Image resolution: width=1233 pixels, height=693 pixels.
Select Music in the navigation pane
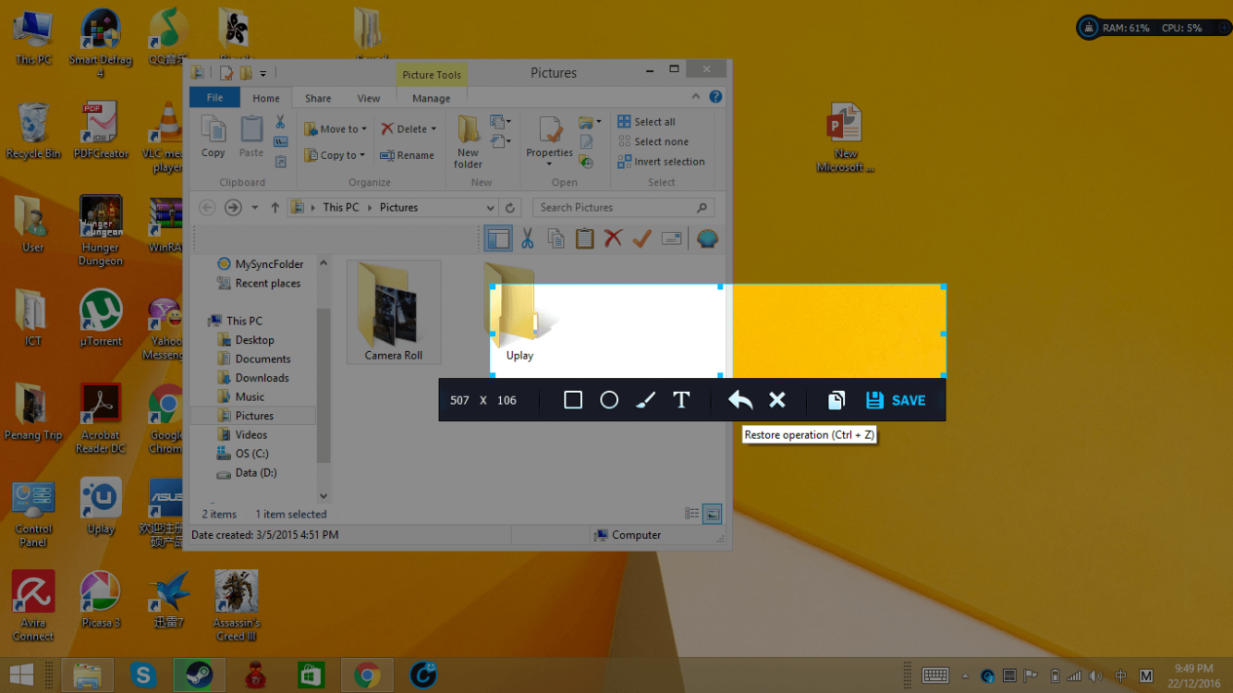240,397
